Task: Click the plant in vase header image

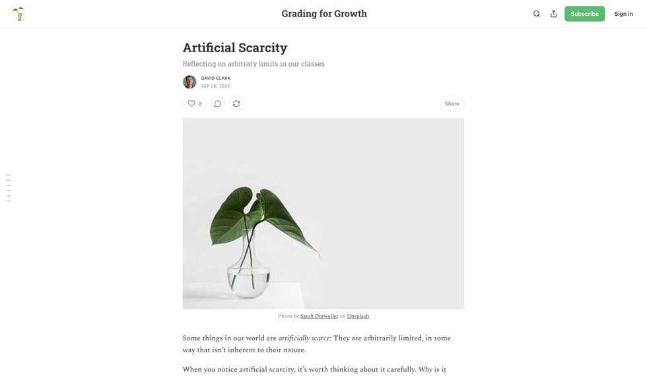Action: tap(323, 214)
